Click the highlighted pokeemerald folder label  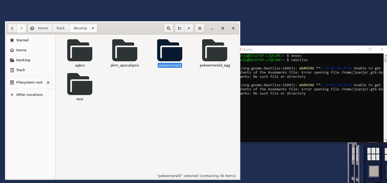click(170, 65)
